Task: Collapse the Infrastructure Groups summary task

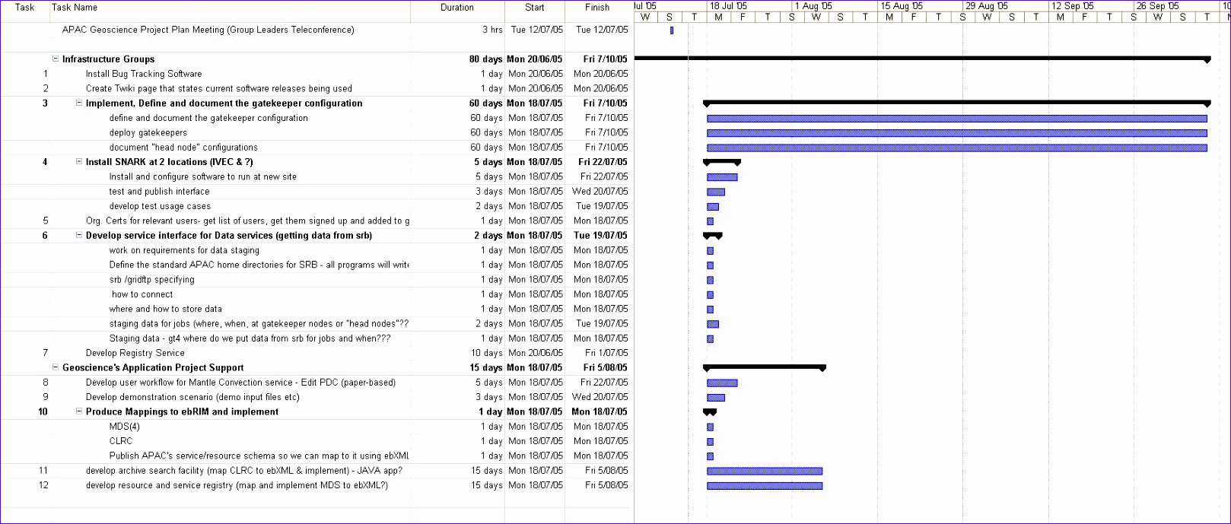Action: point(56,59)
